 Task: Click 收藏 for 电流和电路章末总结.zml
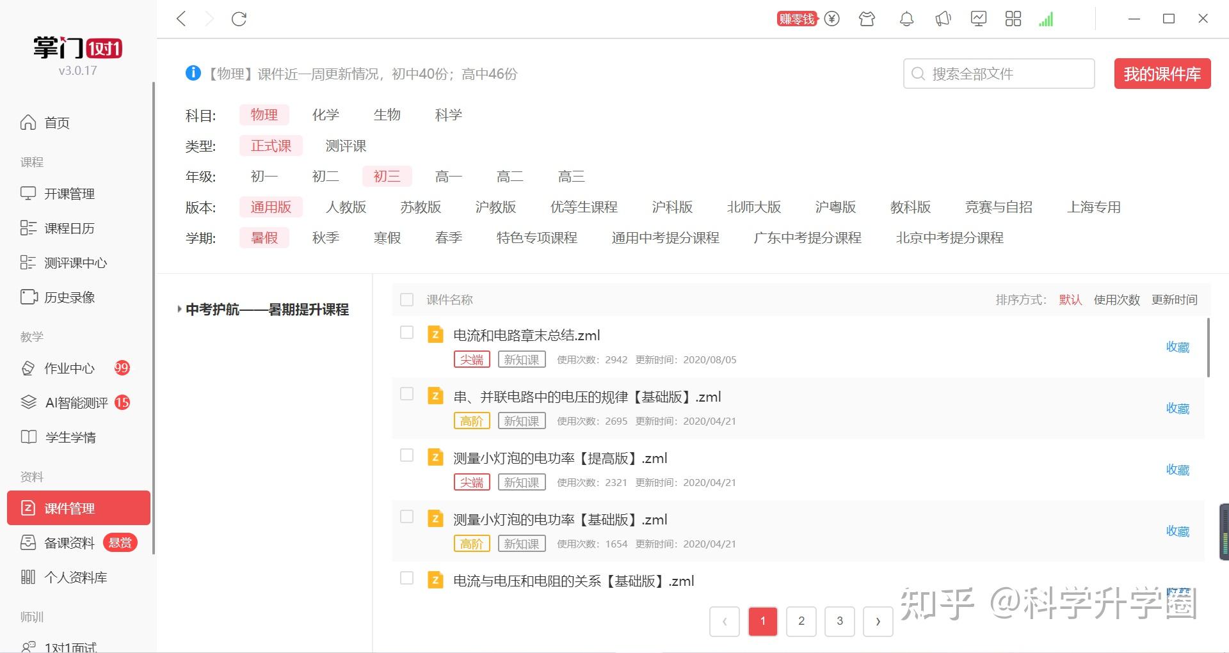coord(1177,347)
